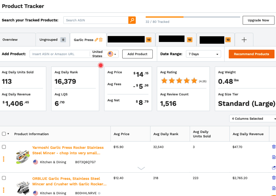Rename the Garlic Press group with the pencil icon
The width and height of the screenshot is (276, 196).
tap(96, 40)
